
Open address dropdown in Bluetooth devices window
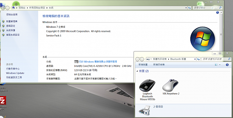tap(195, 59)
